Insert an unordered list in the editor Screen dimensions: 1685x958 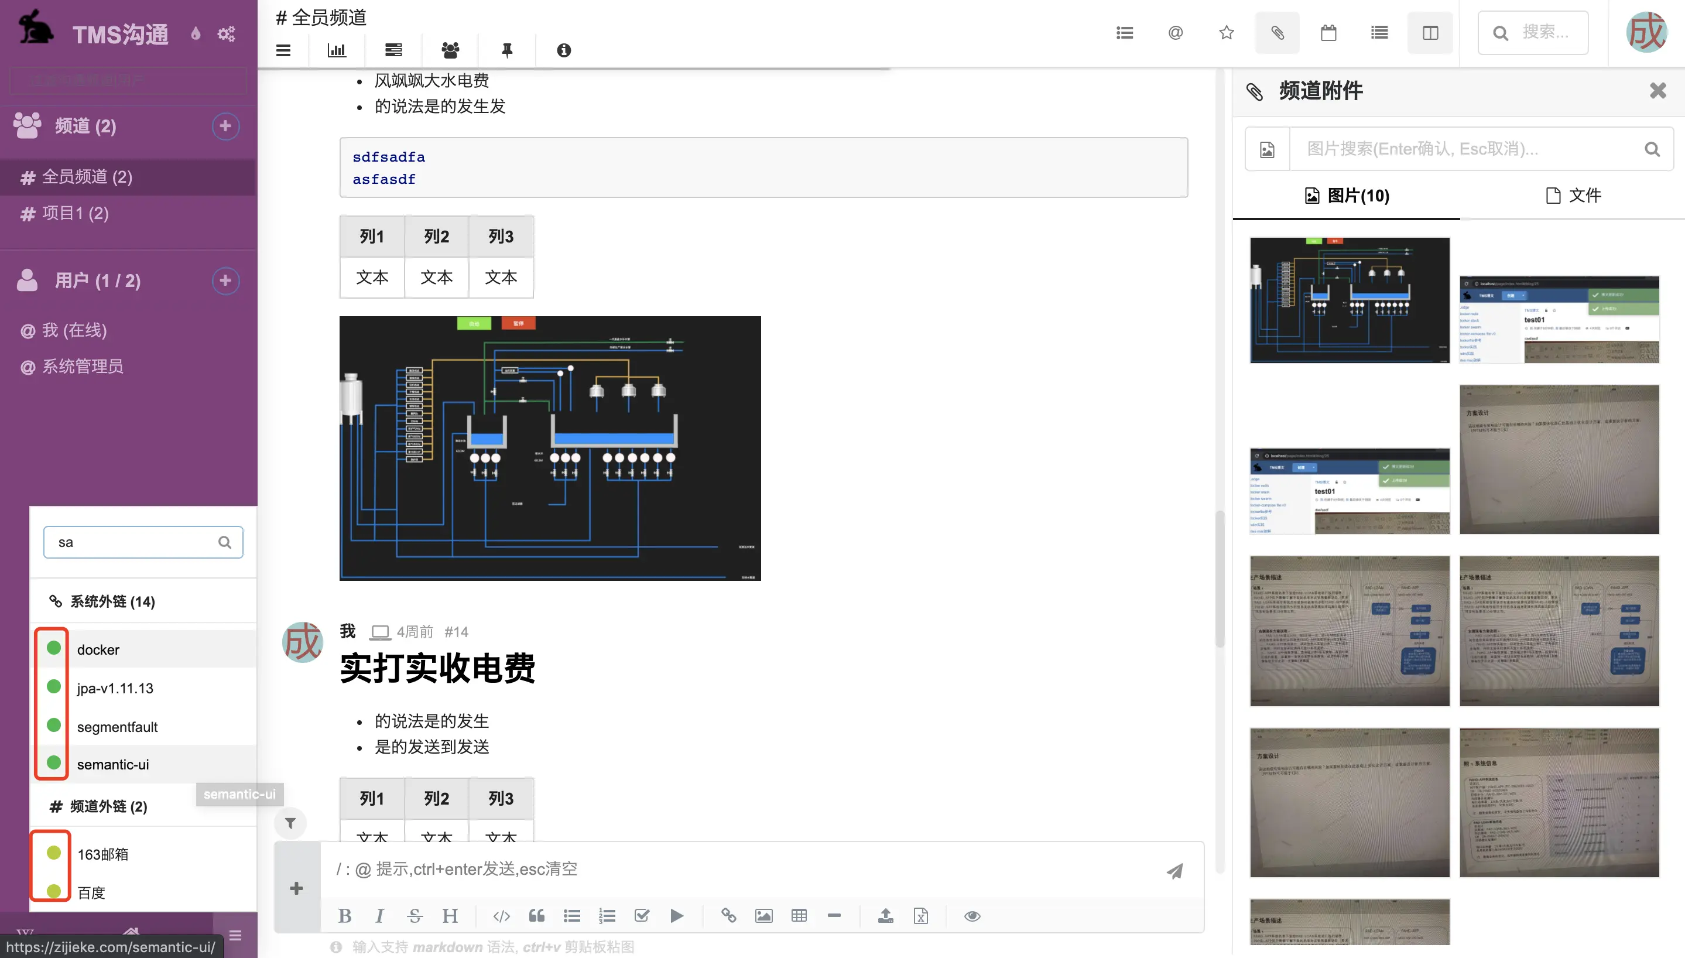click(x=571, y=916)
